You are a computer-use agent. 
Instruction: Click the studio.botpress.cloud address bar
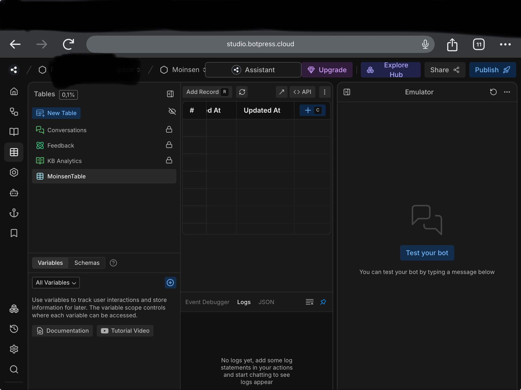coord(260,44)
